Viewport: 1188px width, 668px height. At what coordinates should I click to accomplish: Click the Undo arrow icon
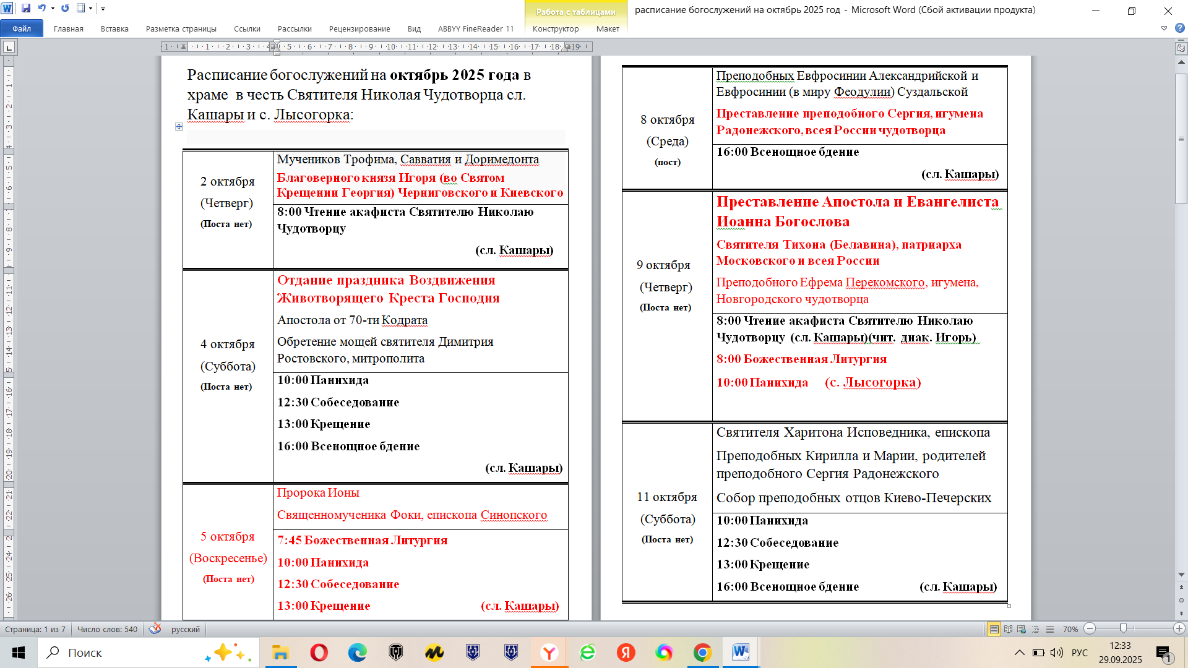(41, 9)
